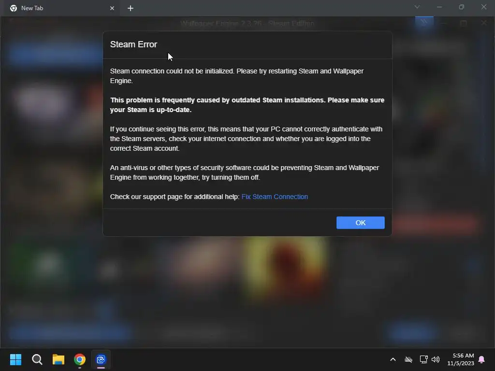Open volume speaker tray icon

(x=436, y=359)
